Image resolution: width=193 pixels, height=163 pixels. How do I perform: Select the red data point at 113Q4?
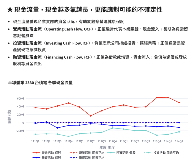click(157, 98)
